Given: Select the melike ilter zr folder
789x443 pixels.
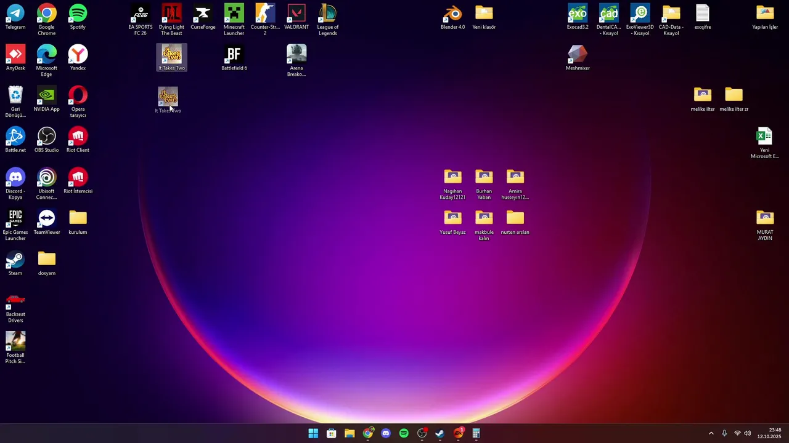Looking at the screenshot, I should click(x=734, y=99).
